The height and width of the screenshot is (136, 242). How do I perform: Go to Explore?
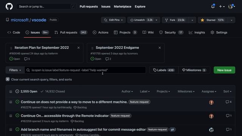point(140,6)
